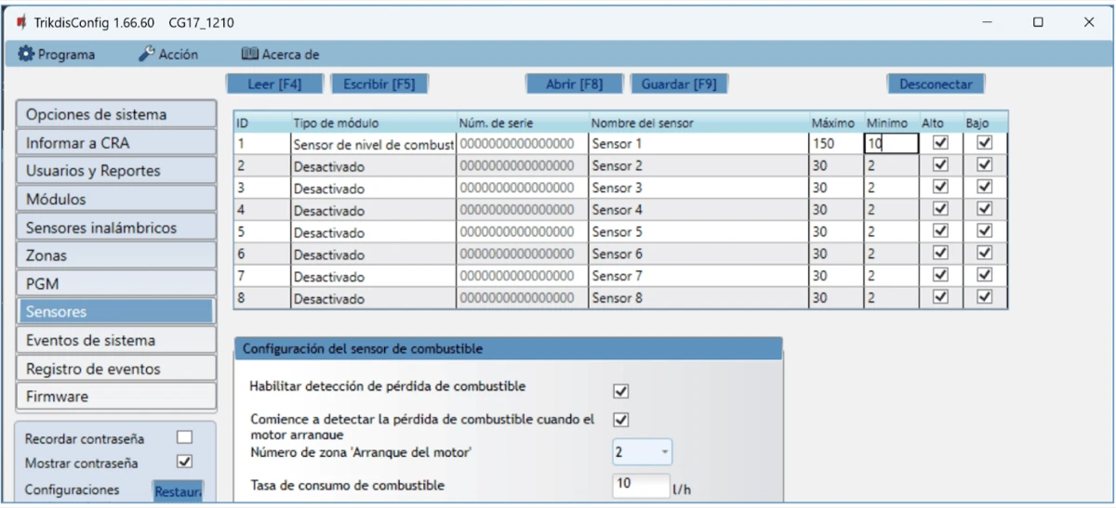Click the Acción wrench icon
The height and width of the screenshot is (508, 1116).
(147, 55)
